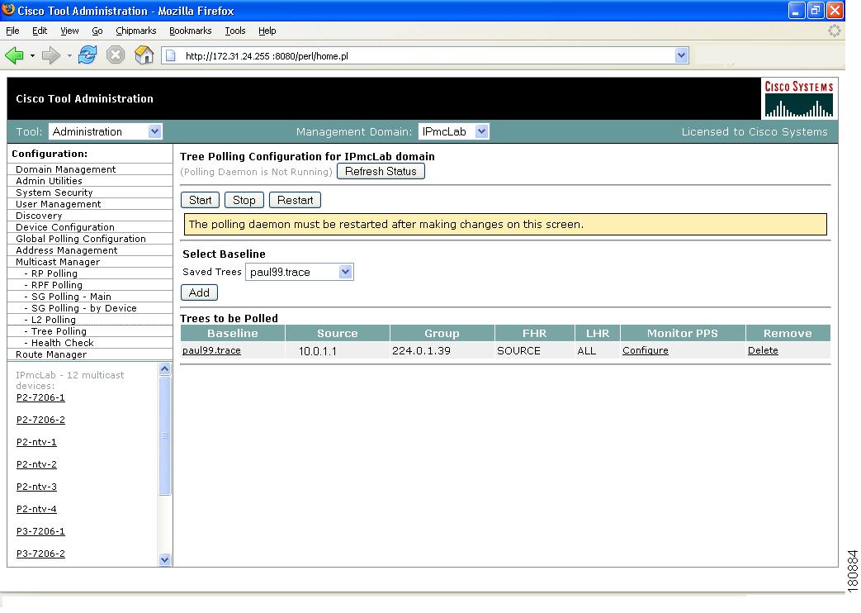This screenshot has height=613, width=861.
Task: Click the Cisco Systems logo
Action: [x=799, y=99]
